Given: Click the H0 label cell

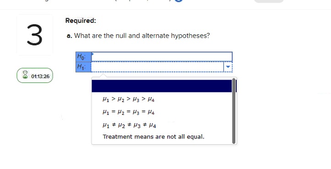Looking at the screenshot, I should point(83,57).
